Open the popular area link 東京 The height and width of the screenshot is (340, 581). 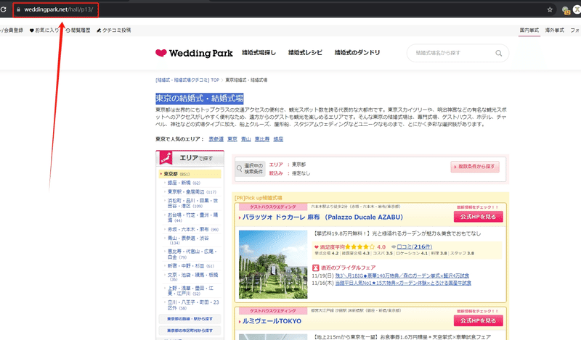(232, 139)
